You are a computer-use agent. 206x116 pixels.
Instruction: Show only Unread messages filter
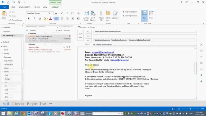pos(33,31)
